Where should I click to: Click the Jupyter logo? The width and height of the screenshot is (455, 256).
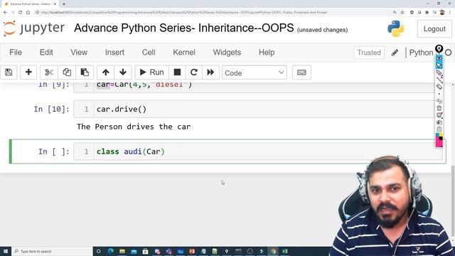point(33,28)
